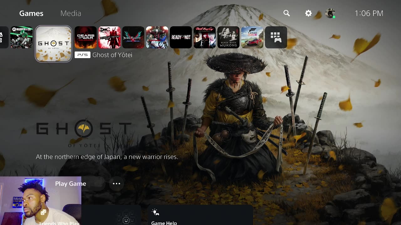Click the Play Game button
Screen dimensions: 401x225
point(70,184)
